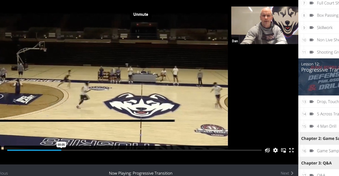339x176 pixels.
Task: Expand the Chapter 2 Game Samples section
Action: click(x=320, y=138)
